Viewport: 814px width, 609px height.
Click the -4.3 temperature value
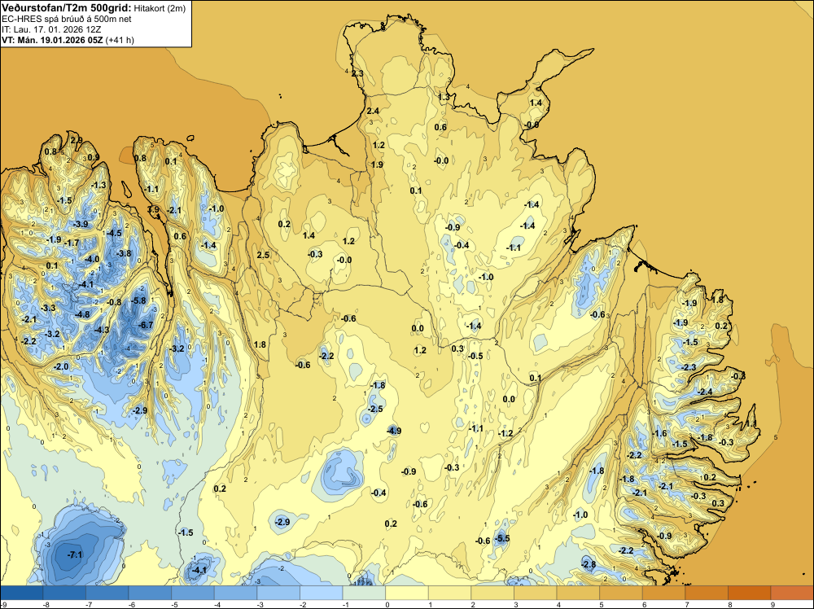pyautogui.click(x=101, y=330)
